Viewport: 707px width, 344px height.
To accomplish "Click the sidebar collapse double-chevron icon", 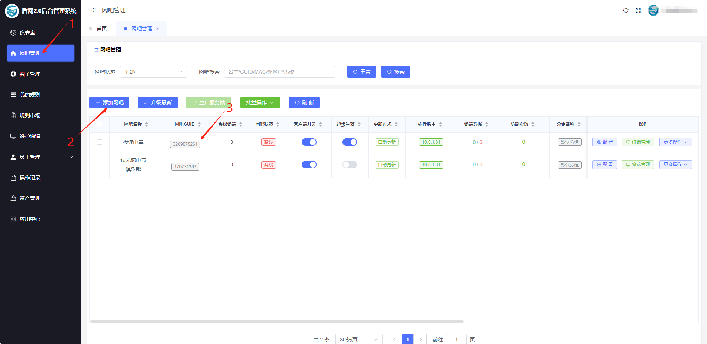I will click(93, 10).
